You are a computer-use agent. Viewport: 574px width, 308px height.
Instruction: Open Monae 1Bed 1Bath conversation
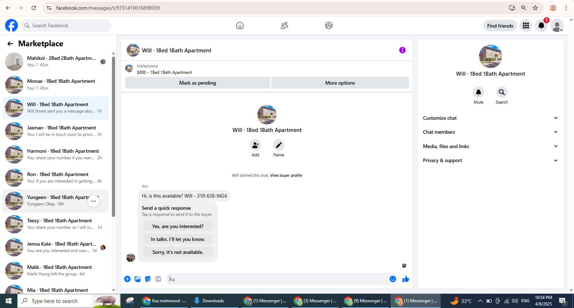[x=56, y=85]
